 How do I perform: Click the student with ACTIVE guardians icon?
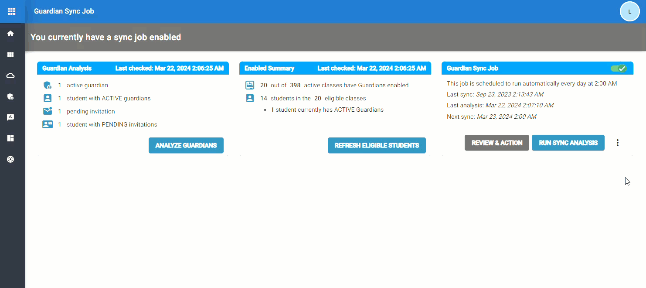(48, 98)
